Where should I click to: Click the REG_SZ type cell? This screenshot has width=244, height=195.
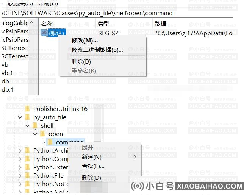click(x=108, y=33)
